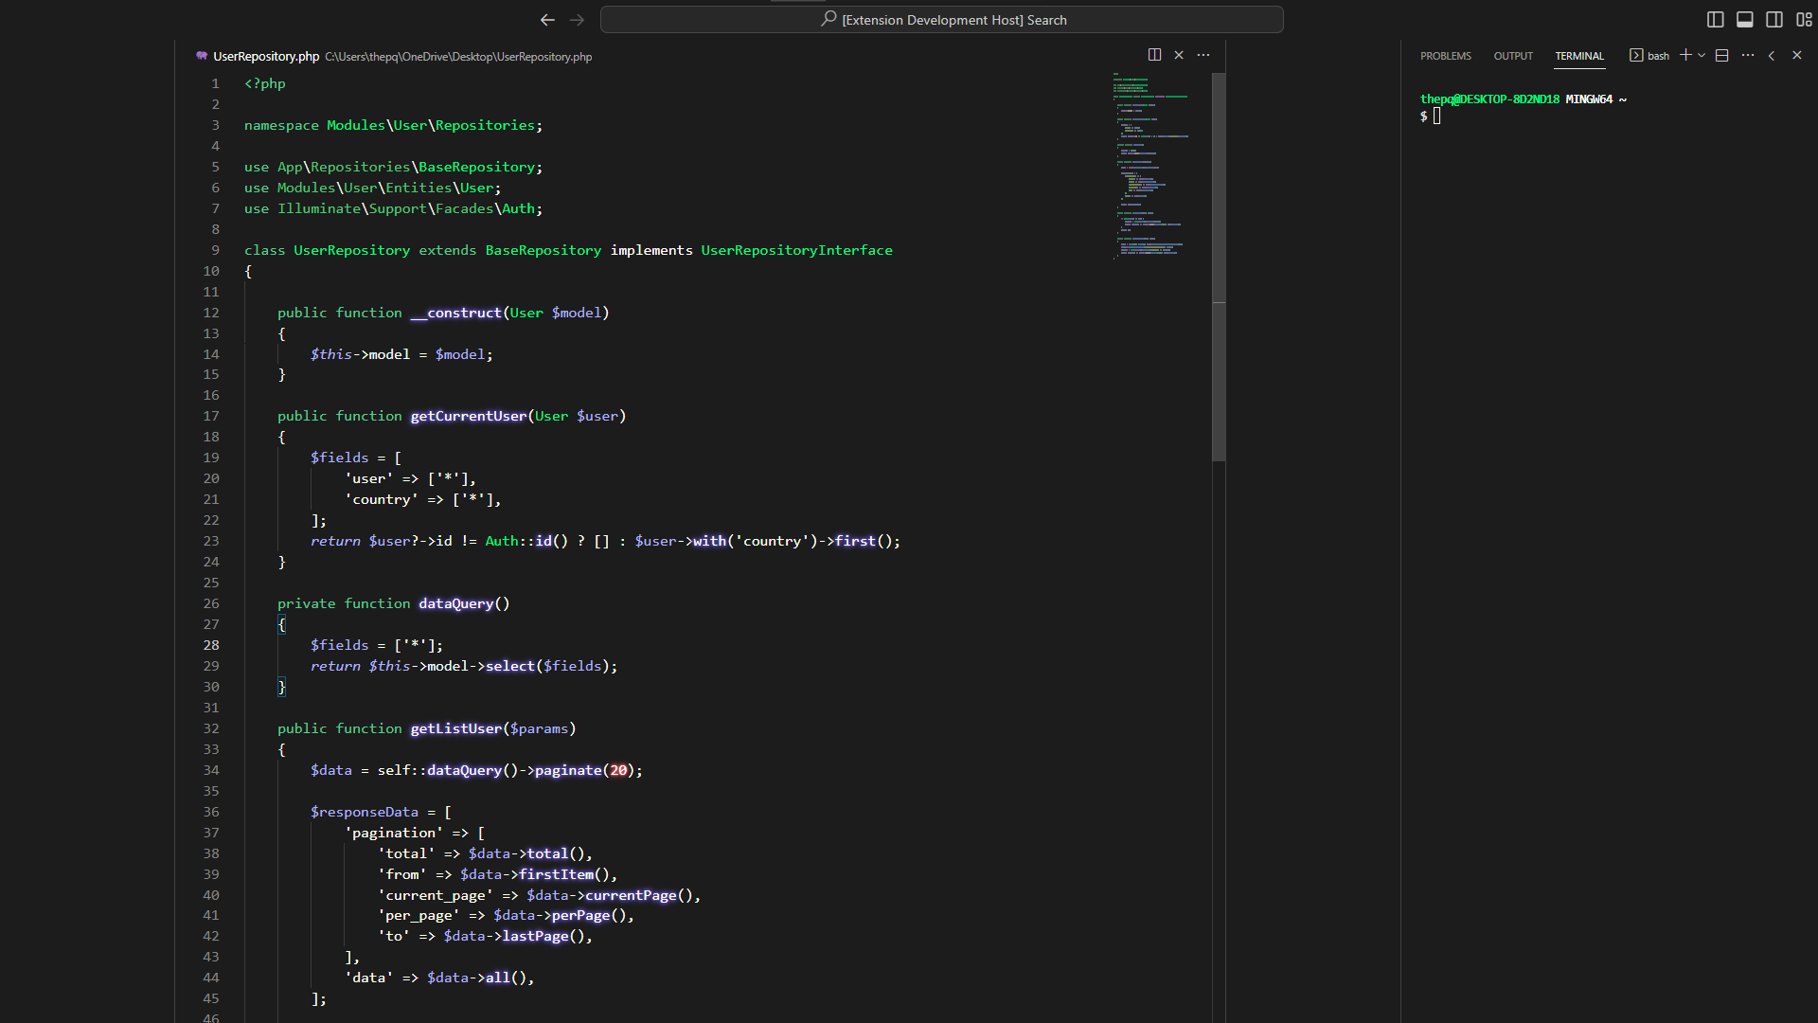This screenshot has width=1818, height=1023.
Task: Go forward with the right arrow
Action: coord(578,20)
